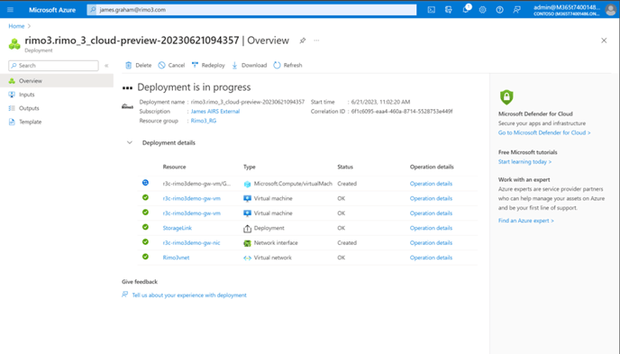Open the more options ellipsis beside title
This screenshot has width=620, height=354.
click(316, 41)
